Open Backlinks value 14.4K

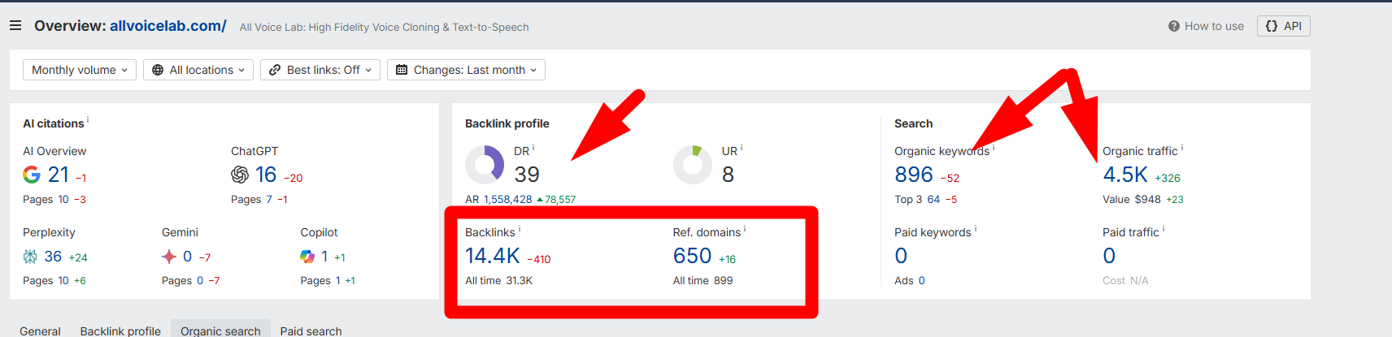coord(492,256)
